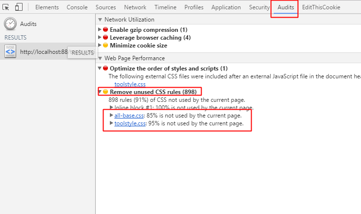Click the inspect element cursor icon

pyautogui.click(x=6, y=7)
